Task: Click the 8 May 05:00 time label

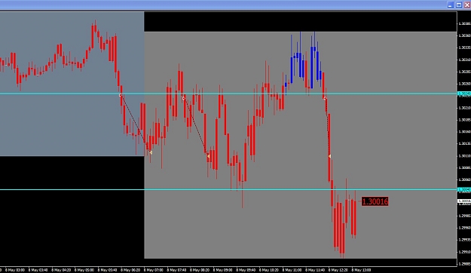Action: tap(84, 270)
